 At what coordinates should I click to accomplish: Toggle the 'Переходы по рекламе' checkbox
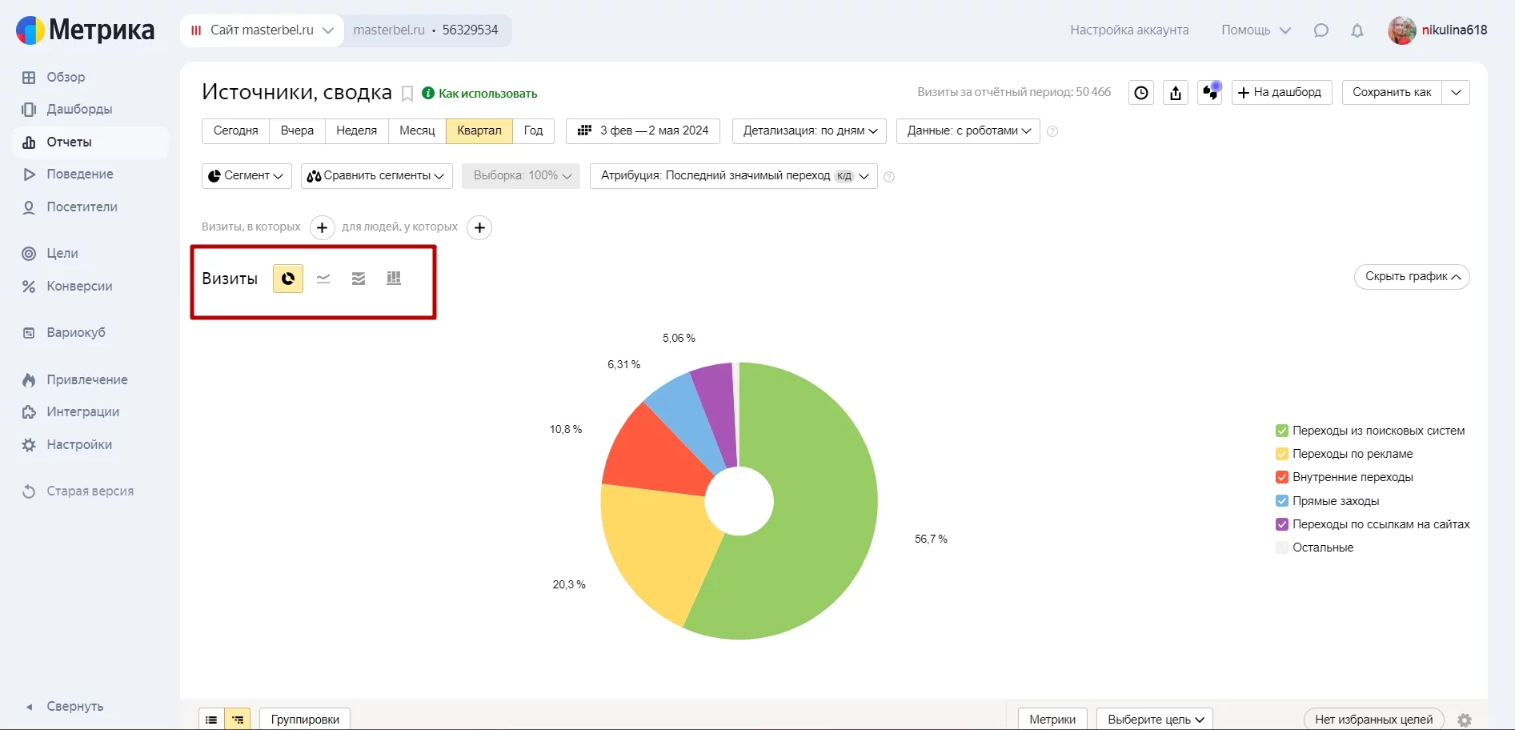(x=1282, y=454)
